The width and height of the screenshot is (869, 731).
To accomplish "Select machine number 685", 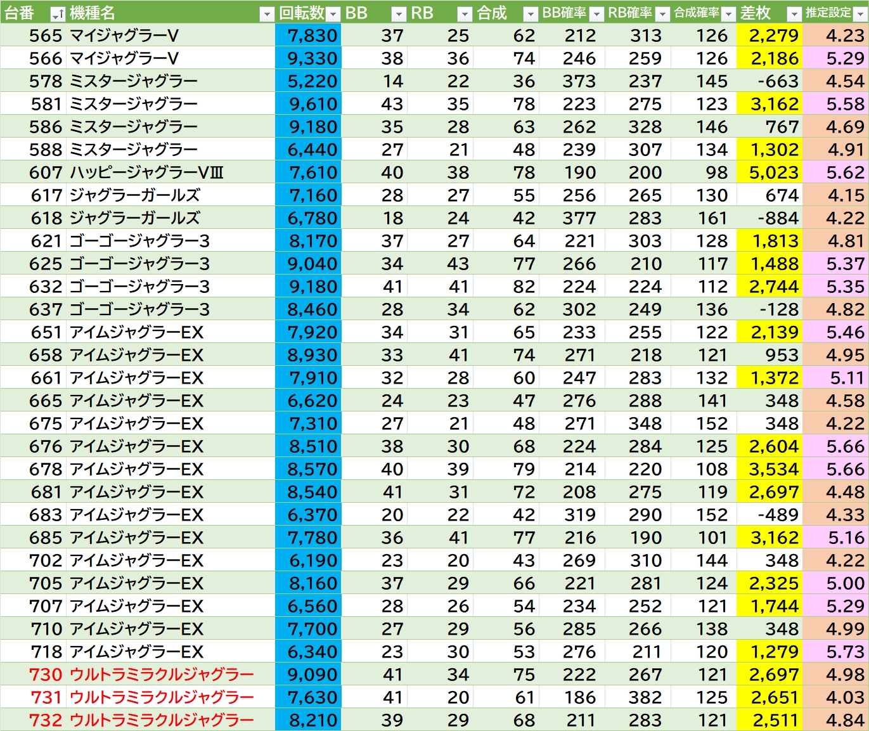I will point(33,538).
